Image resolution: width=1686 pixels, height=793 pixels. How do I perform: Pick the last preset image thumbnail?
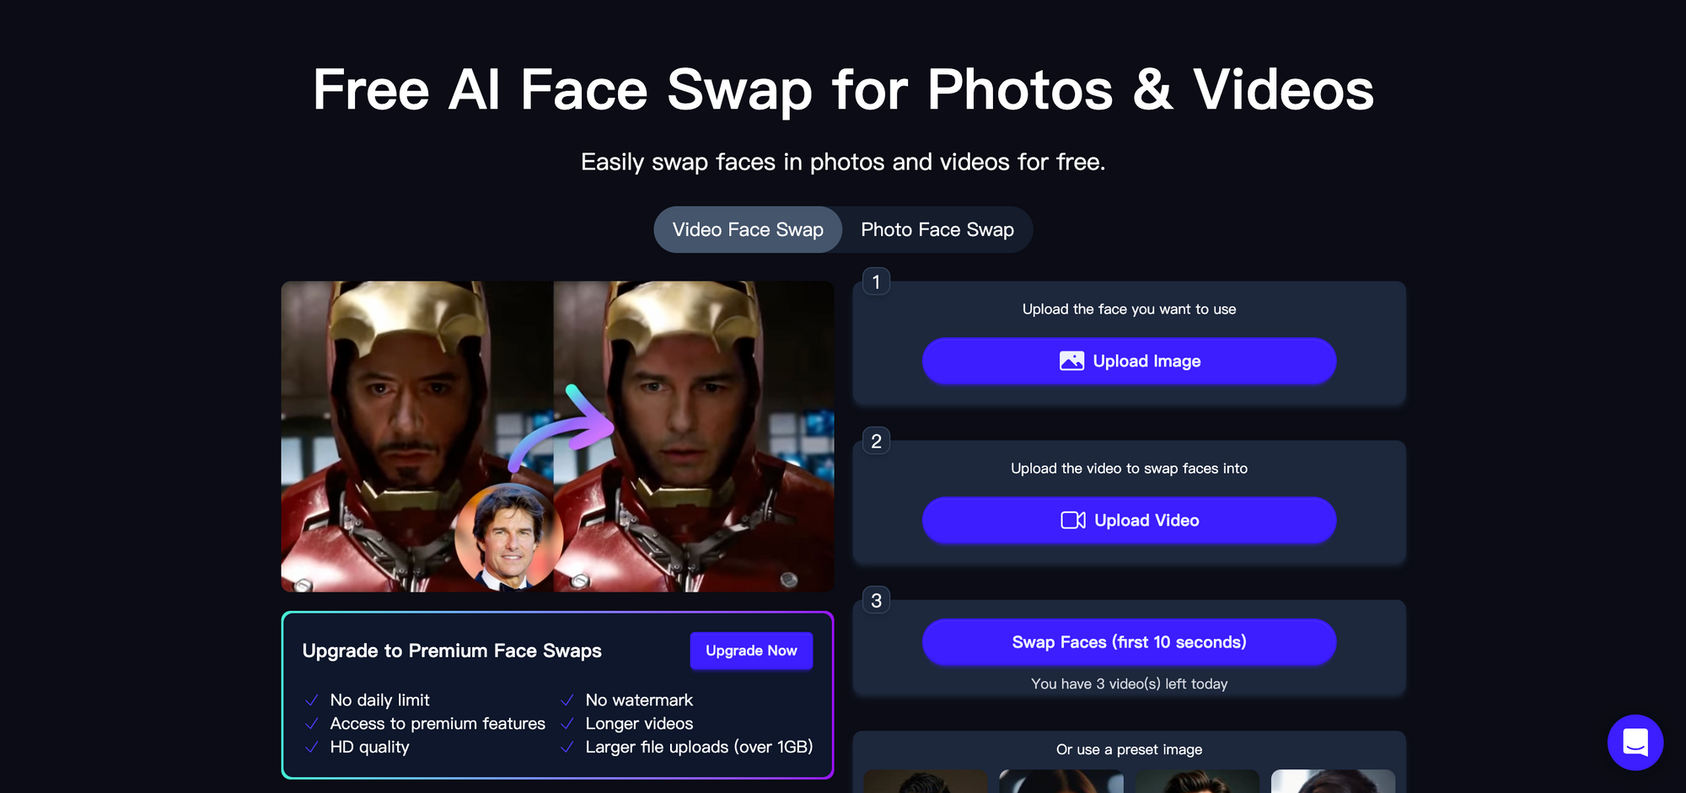(x=1333, y=782)
